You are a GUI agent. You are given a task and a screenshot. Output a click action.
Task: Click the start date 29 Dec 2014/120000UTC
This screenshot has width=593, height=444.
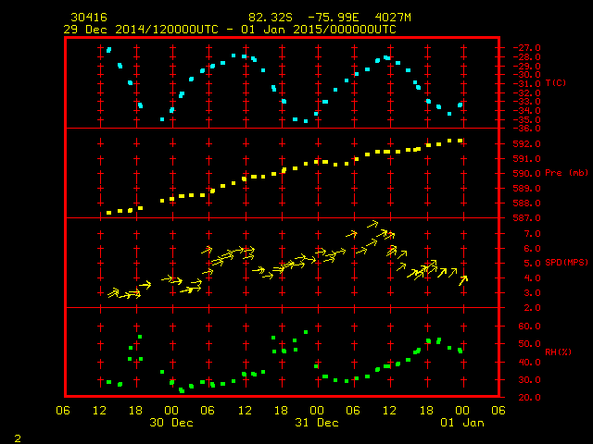point(141,30)
